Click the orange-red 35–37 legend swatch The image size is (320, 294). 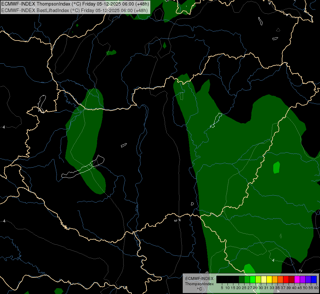coord(280,279)
